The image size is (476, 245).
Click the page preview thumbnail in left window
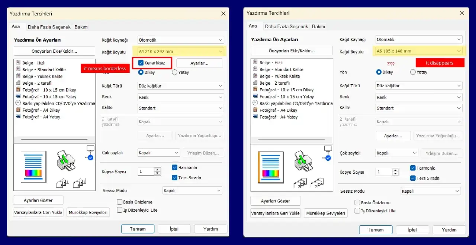tap(33, 166)
